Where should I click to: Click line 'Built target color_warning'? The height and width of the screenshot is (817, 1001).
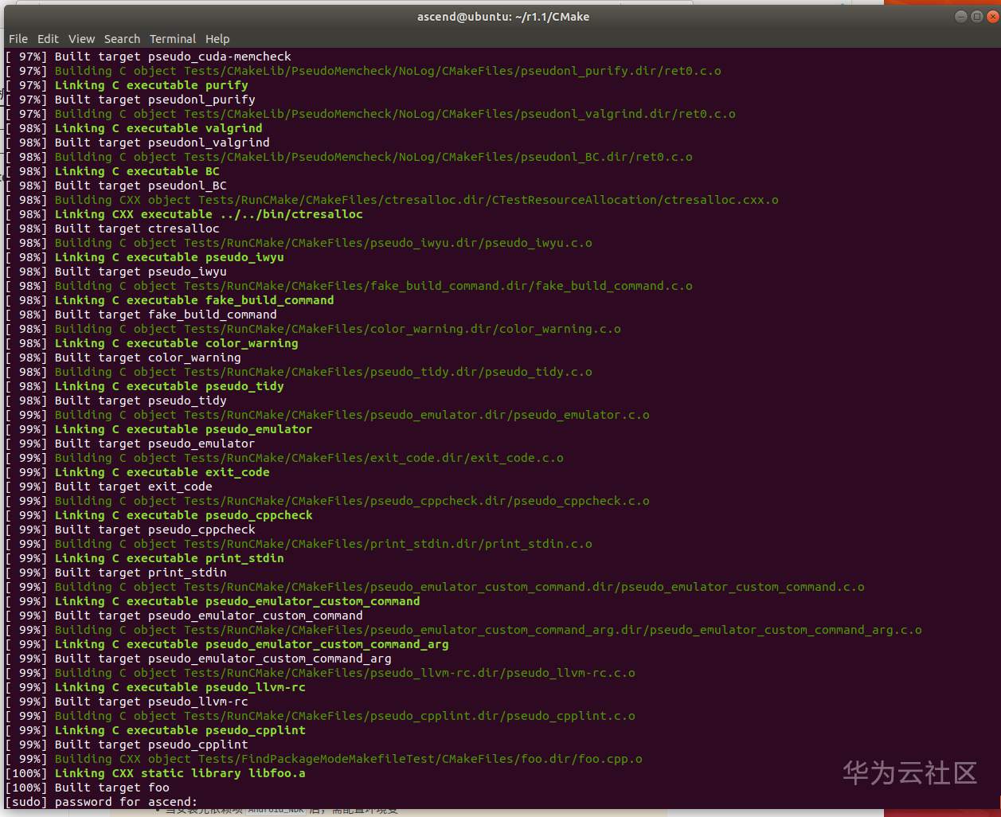pyautogui.click(x=123, y=358)
